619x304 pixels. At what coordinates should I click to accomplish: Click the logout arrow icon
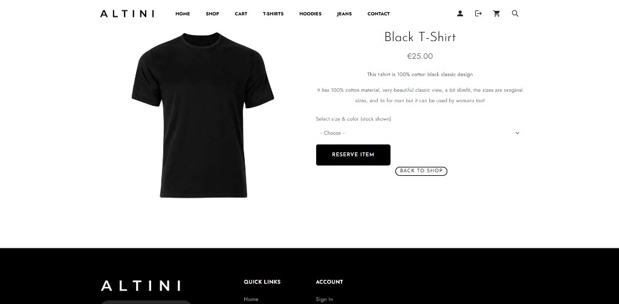pyautogui.click(x=478, y=13)
